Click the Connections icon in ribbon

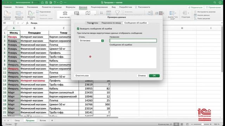pos(38,12)
